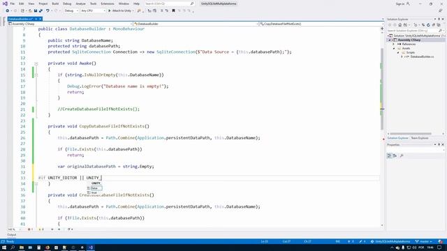447x251 pixels.
Task: Open the Output panel tab
Action: point(12,235)
